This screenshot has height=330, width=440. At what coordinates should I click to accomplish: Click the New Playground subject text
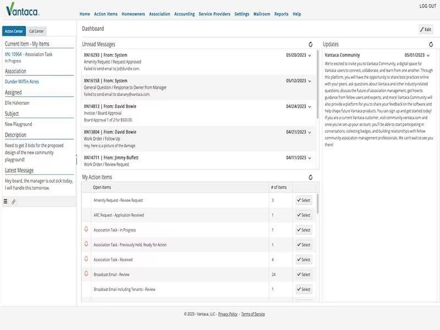click(18, 124)
